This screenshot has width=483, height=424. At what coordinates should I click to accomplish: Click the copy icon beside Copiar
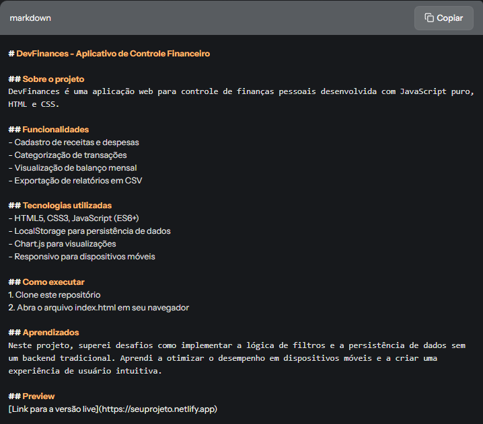click(429, 18)
